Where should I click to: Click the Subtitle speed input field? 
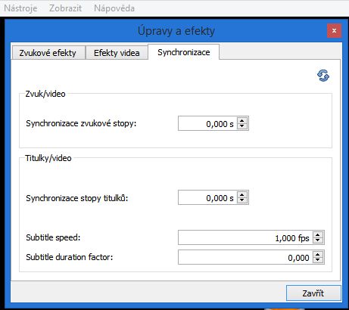coord(245,237)
